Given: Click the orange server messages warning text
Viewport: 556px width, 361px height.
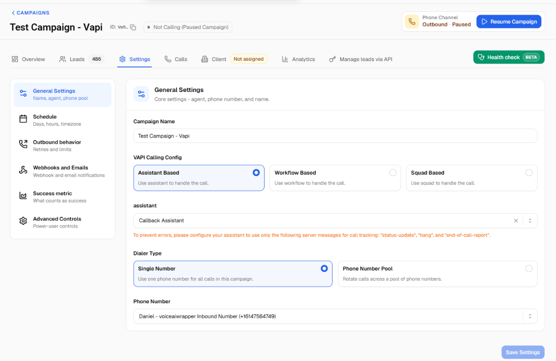Looking at the screenshot, I should (311, 235).
